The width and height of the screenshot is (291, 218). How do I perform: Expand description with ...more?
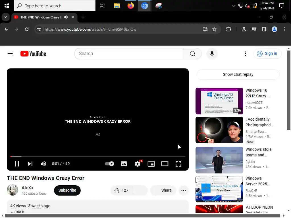[17, 211]
